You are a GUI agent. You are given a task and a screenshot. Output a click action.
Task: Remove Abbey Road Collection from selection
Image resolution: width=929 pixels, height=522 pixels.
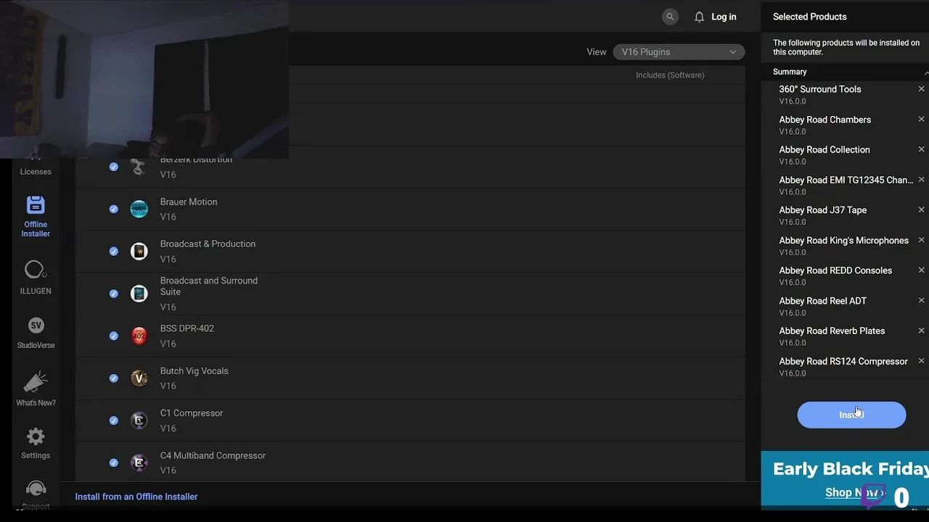click(921, 149)
